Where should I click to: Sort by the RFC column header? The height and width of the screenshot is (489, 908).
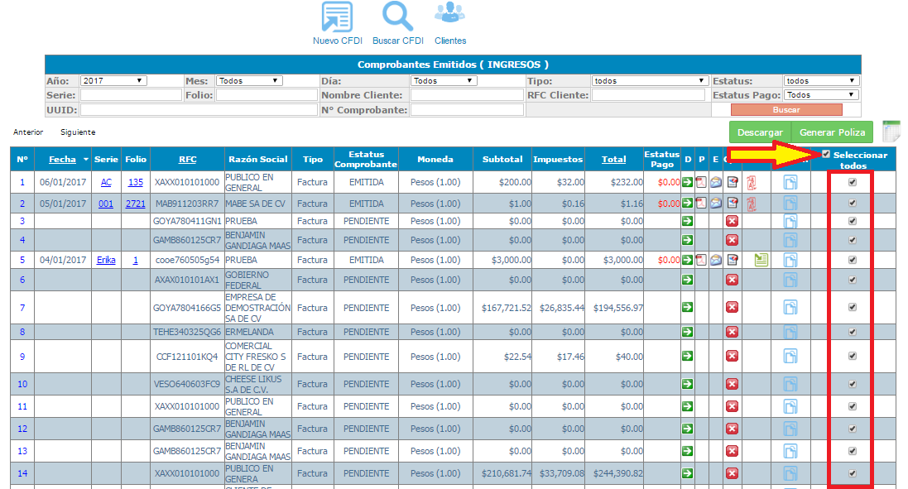pyautogui.click(x=187, y=160)
